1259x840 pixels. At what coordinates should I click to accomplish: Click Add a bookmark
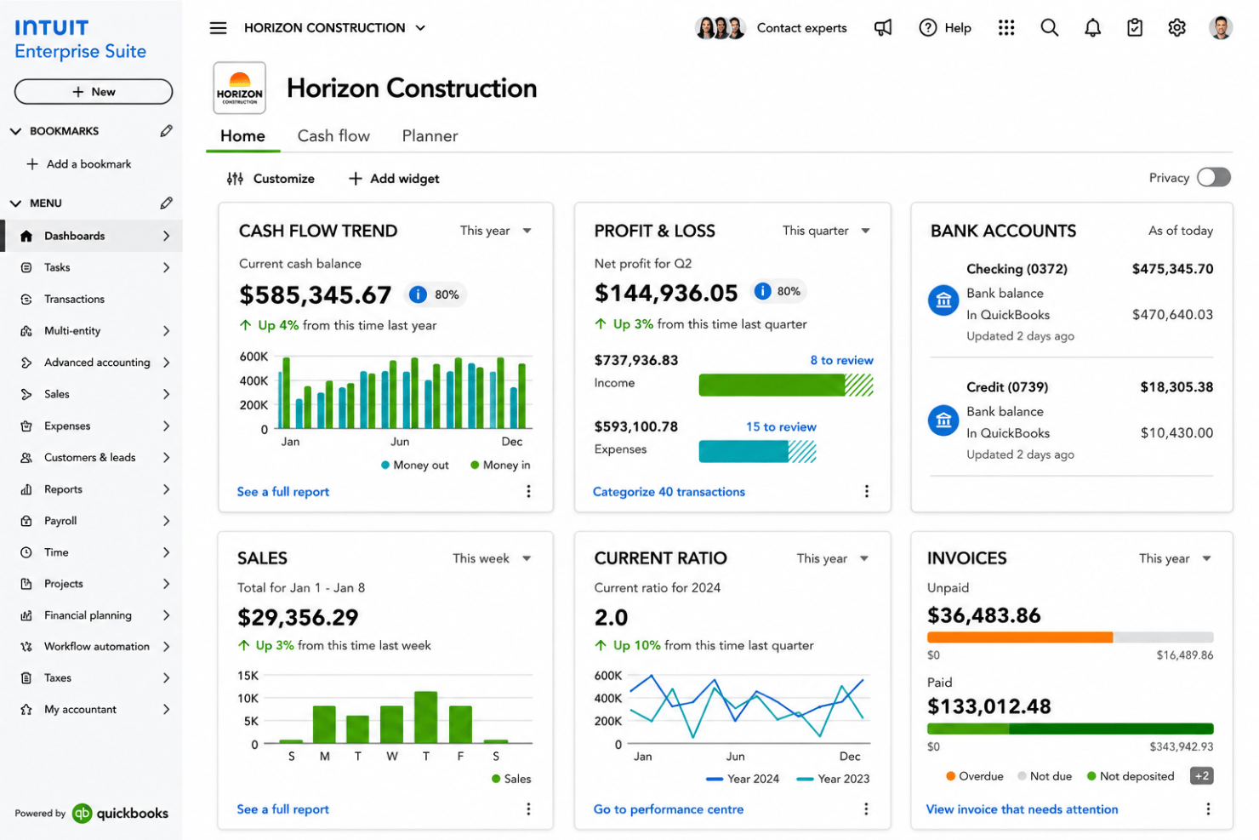(x=79, y=164)
